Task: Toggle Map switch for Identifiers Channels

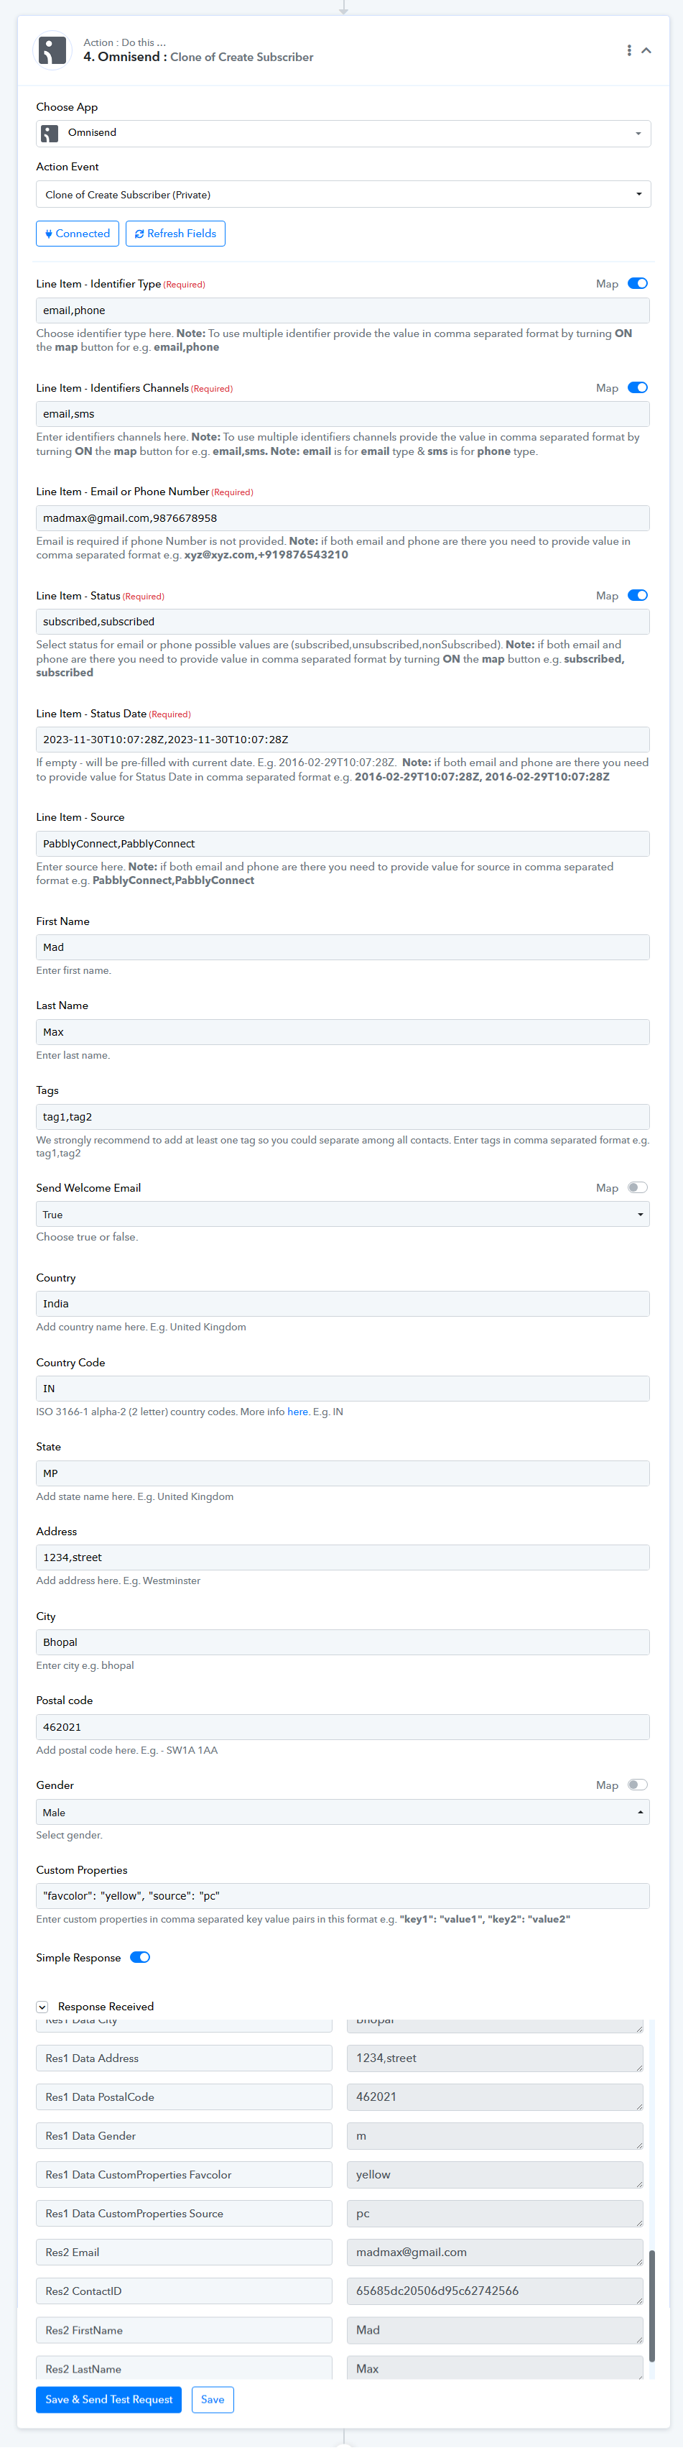Action: [x=638, y=387]
